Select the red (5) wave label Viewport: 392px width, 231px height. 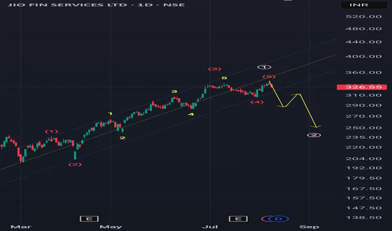tap(269, 77)
